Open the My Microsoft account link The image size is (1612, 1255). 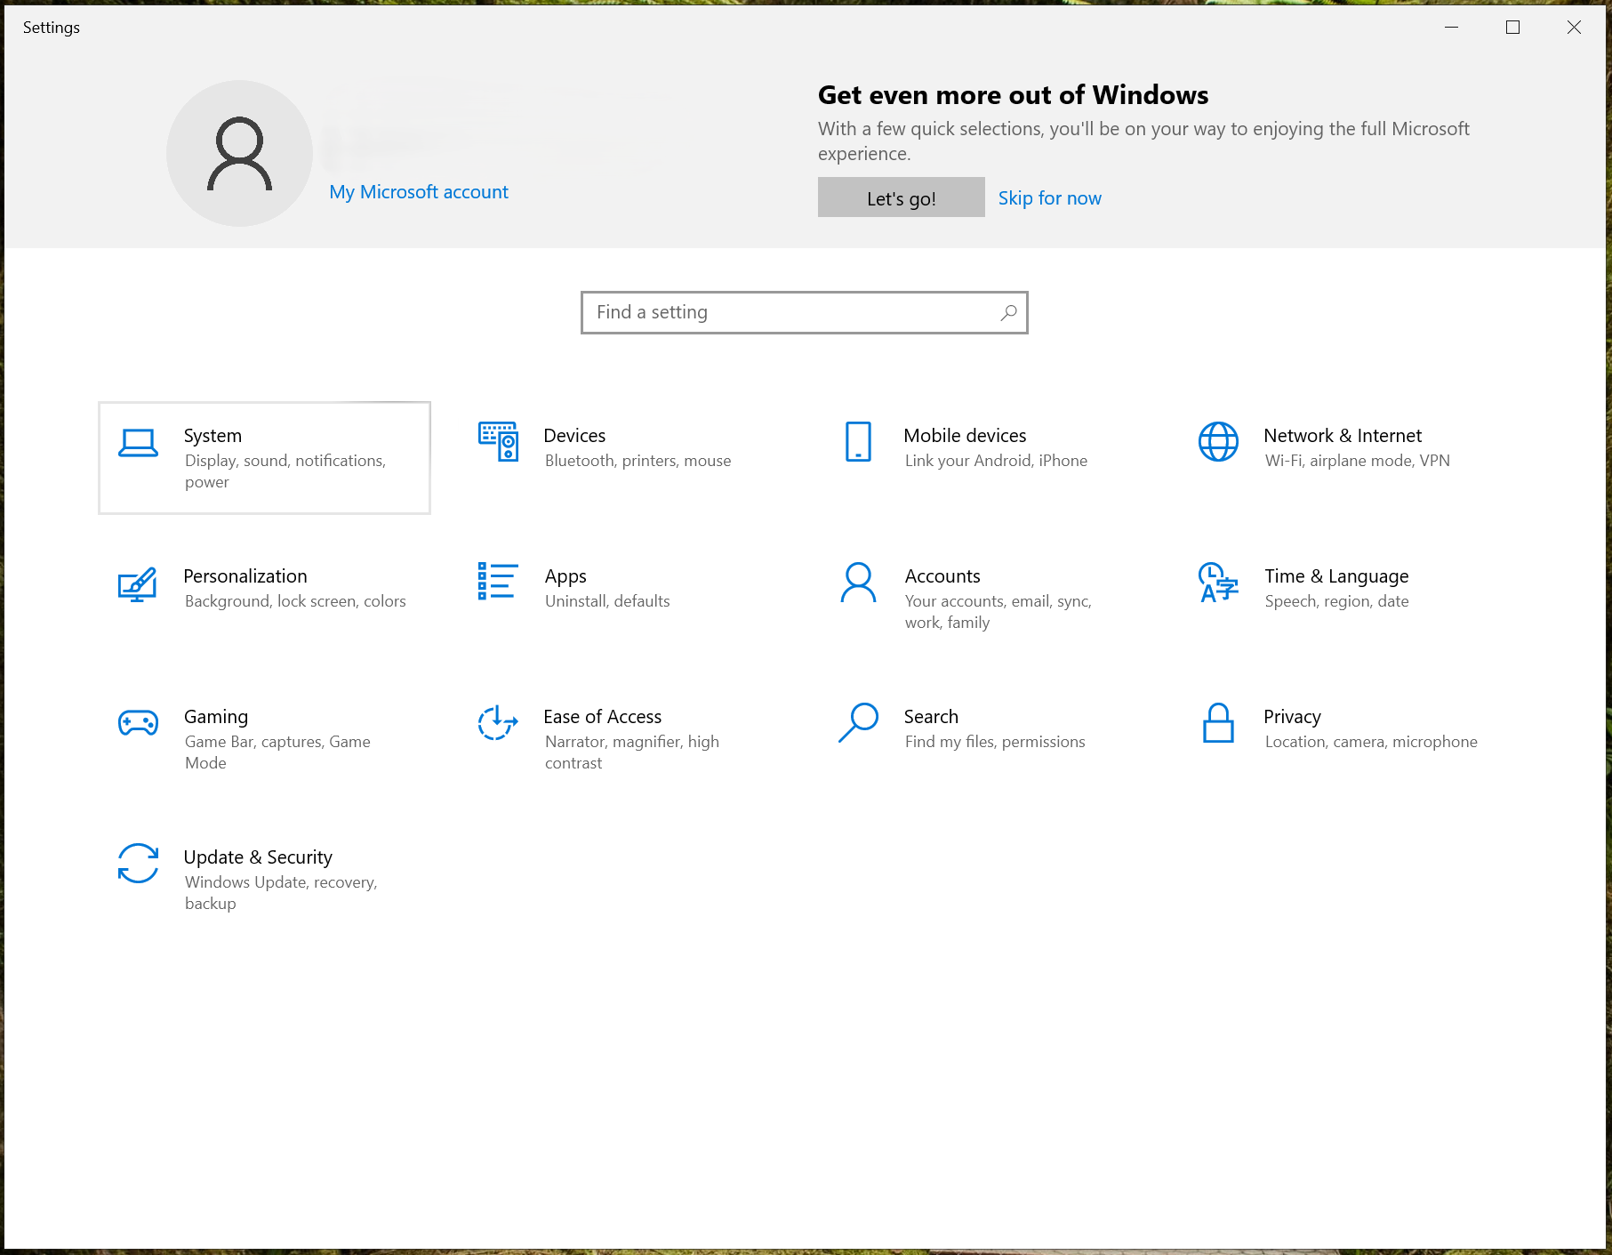(419, 192)
